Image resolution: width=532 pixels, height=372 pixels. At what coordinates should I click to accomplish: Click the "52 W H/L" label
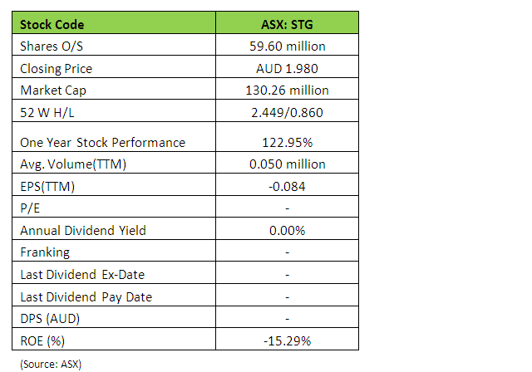(x=47, y=111)
